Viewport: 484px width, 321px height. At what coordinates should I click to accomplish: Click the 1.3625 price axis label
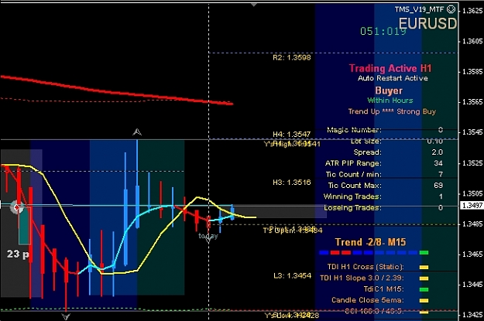(x=472, y=11)
